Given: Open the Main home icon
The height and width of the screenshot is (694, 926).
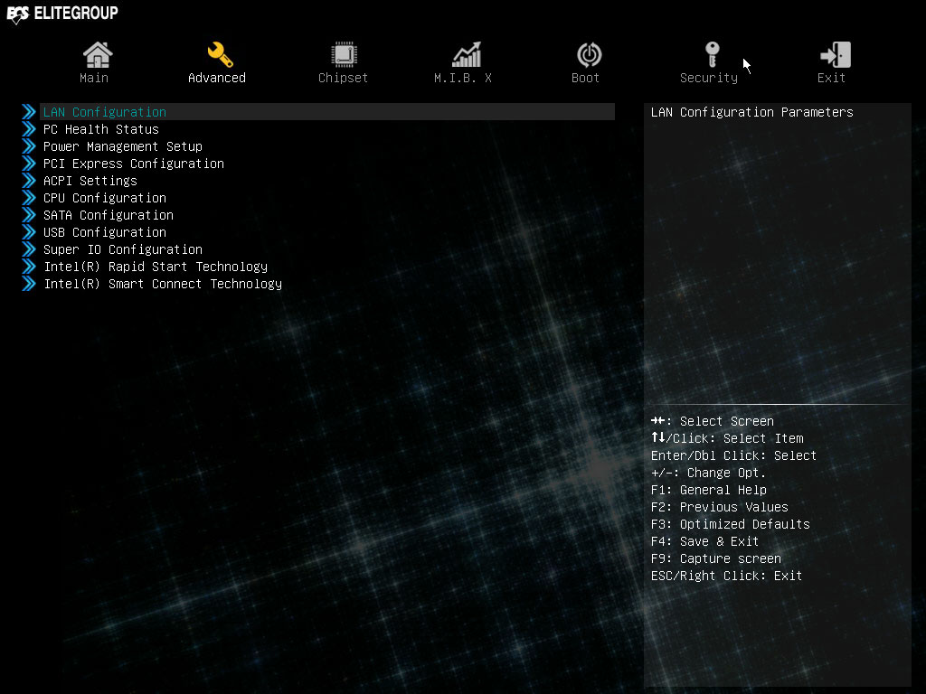Looking at the screenshot, I should point(98,55).
